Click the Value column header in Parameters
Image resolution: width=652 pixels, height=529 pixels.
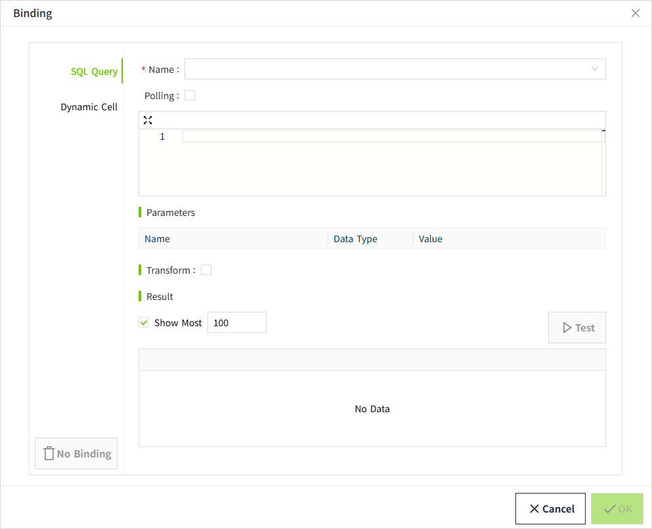pyautogui.click(x=431, y=239)
